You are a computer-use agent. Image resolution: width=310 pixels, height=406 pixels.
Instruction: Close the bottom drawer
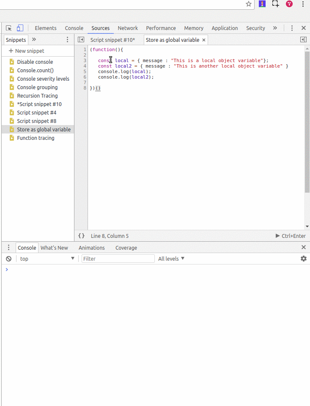[x=304, y=247]
